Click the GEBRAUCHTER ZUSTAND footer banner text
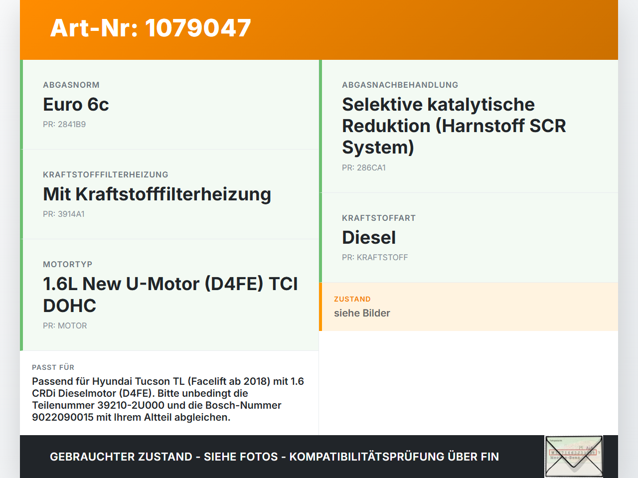 coord(274,457)
